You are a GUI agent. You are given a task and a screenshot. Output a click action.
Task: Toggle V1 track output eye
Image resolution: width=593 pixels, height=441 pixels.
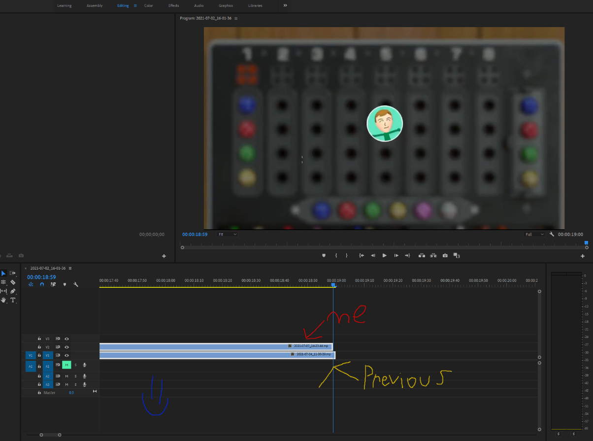point(66,355)
